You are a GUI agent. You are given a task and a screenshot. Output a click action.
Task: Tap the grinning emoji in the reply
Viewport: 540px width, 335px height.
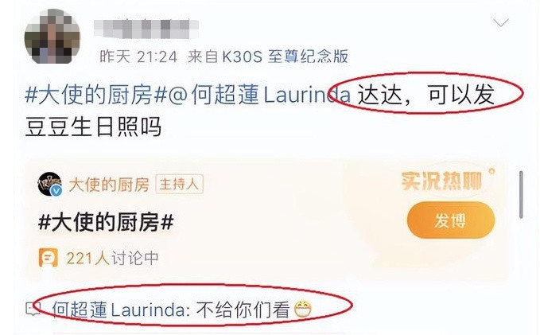[303, 310]
